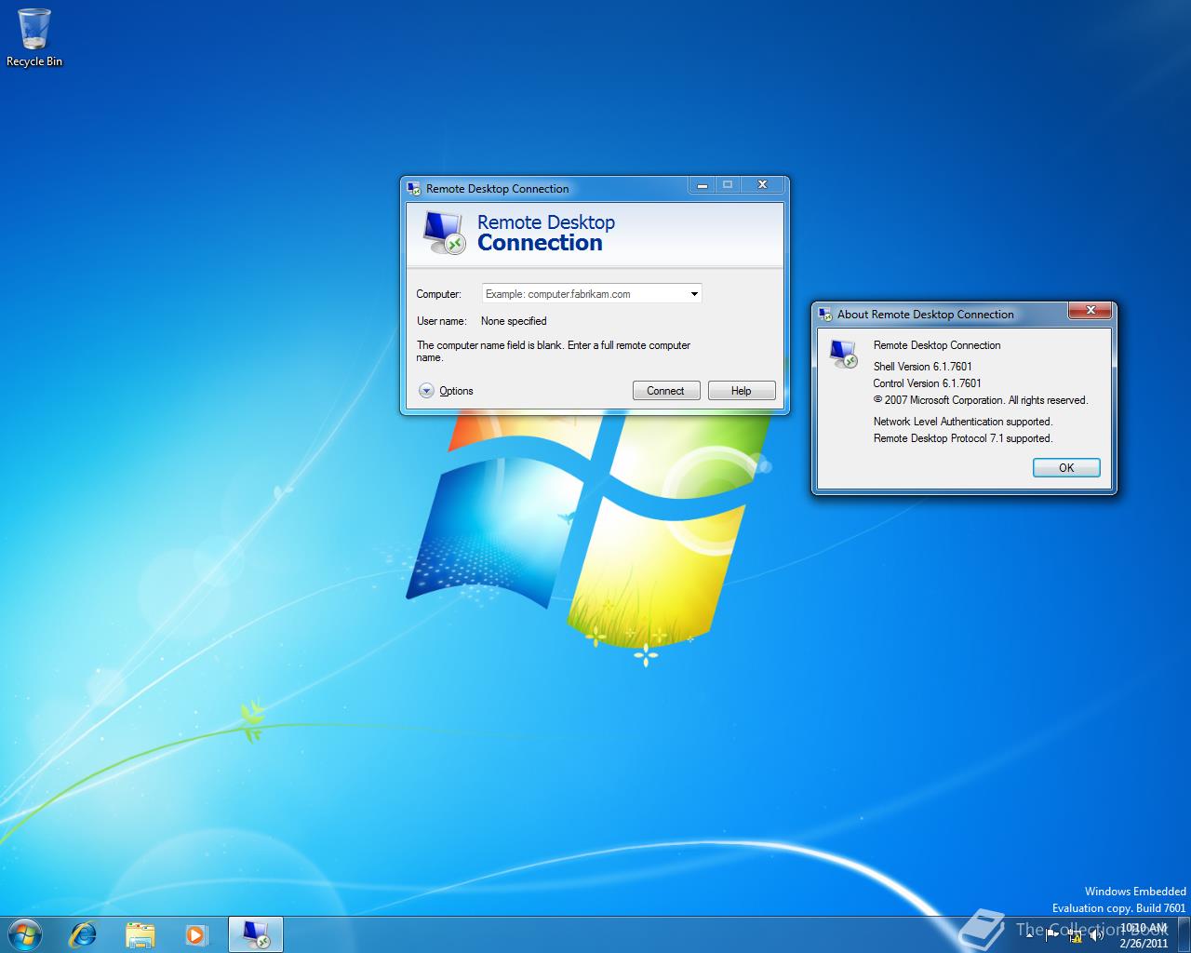The height and width of the screenshot is (953, 1191).
Task: Open the Recycle Bin desktop icon
Action: [x=34, y=37]
